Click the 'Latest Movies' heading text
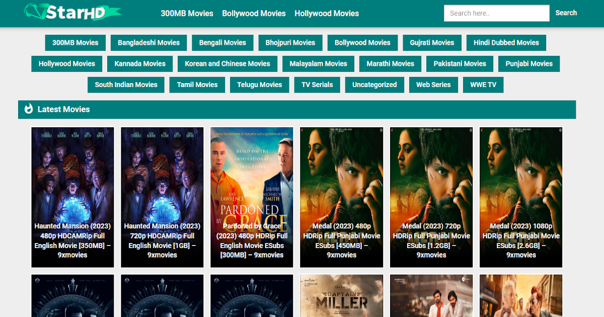The height and width of the screenshot is (317, 604). tap(63, 109)
